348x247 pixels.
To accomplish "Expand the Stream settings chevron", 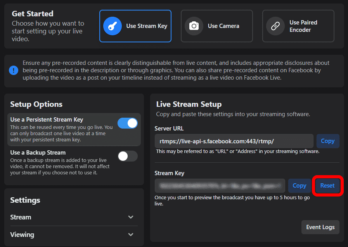I will click(131, 217).
